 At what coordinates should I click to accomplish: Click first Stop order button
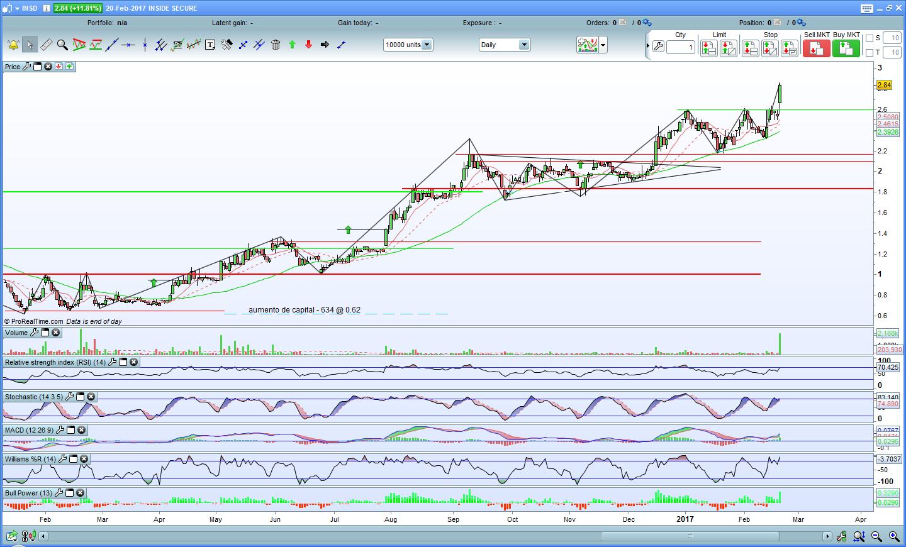[750, 48]
